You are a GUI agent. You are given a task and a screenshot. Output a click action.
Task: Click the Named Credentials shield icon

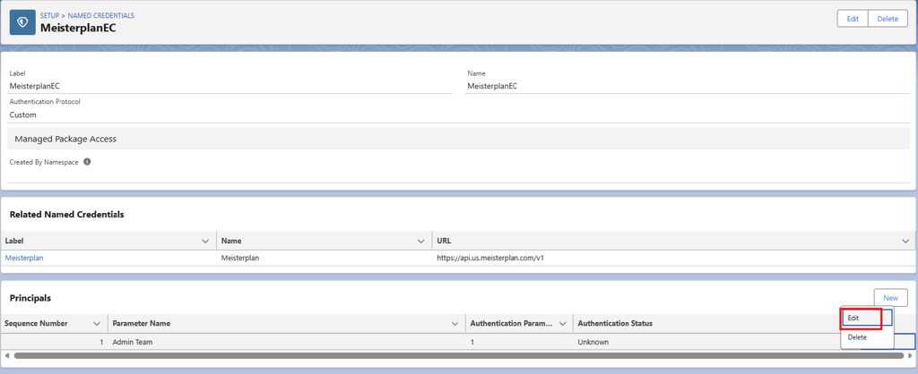[22, 22]
